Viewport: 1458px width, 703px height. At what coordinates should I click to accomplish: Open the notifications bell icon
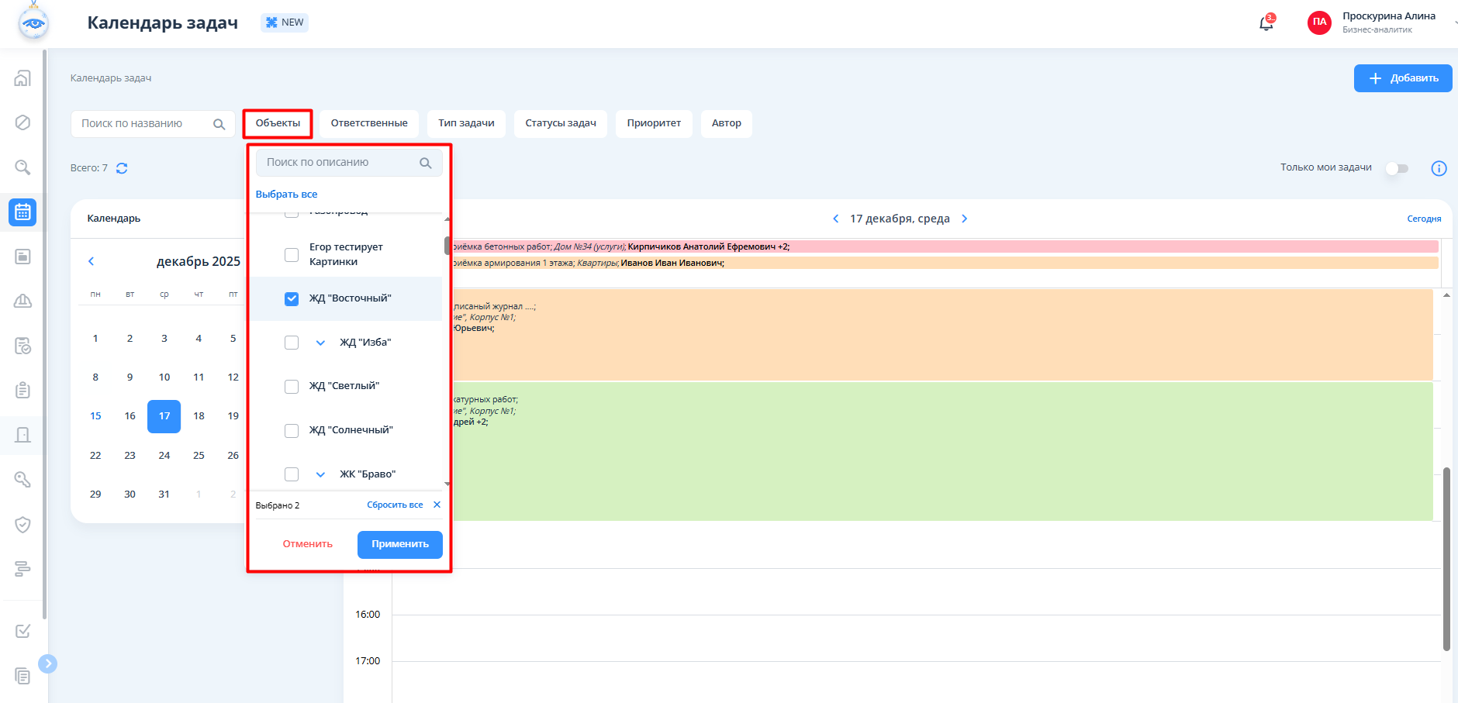point(1266,23)
